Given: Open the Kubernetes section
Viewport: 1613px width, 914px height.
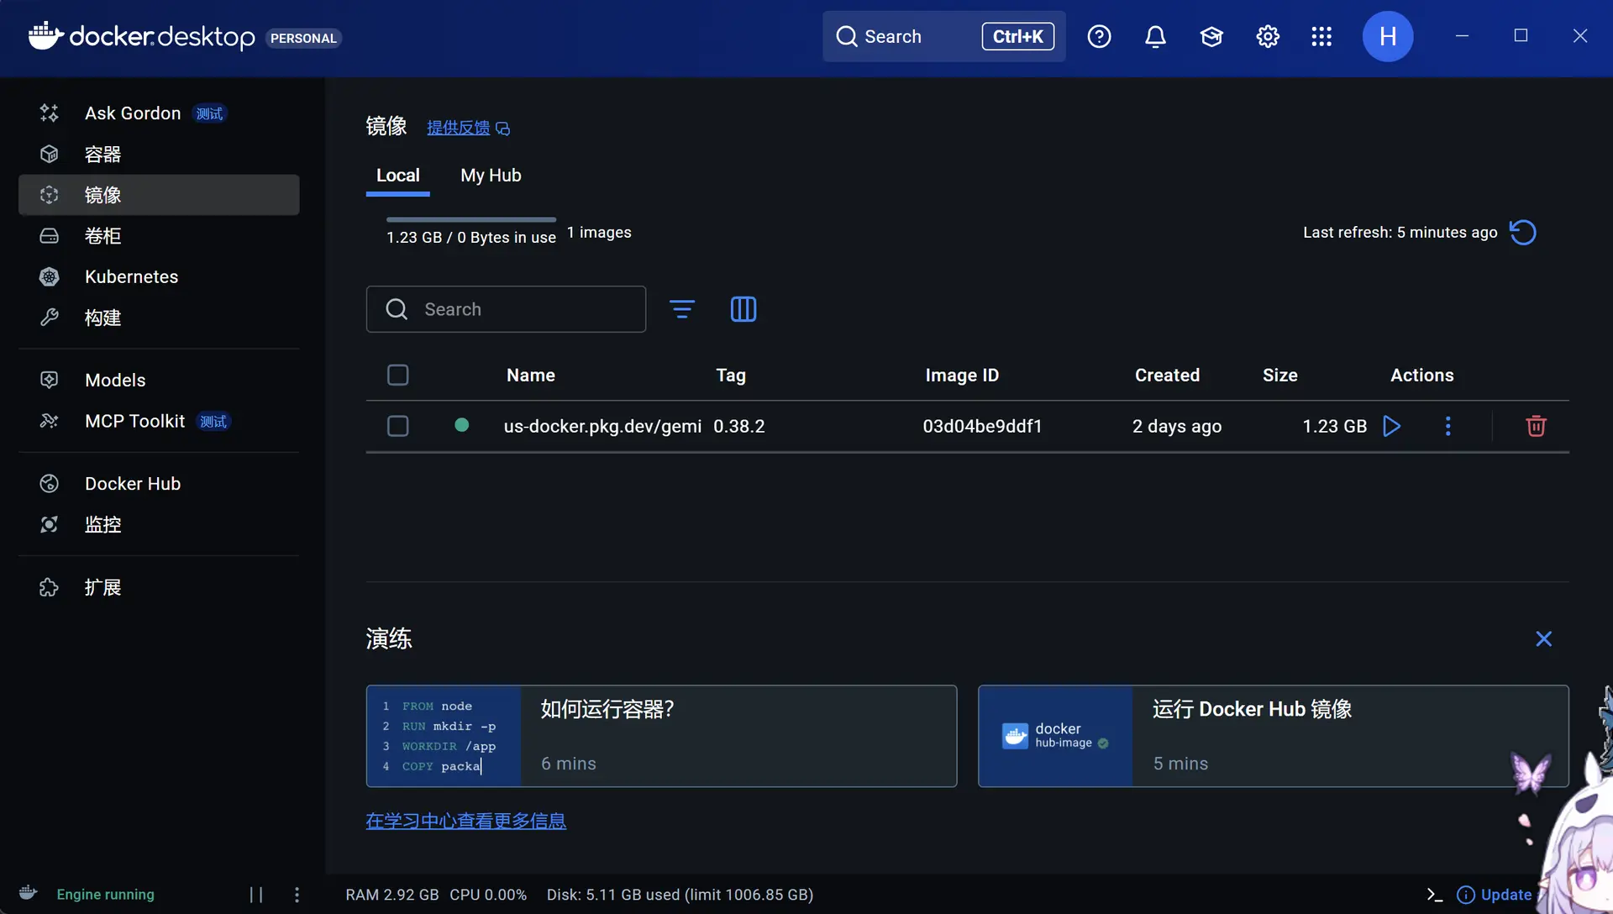Looking at the screenshot, I should coord(159,277).
